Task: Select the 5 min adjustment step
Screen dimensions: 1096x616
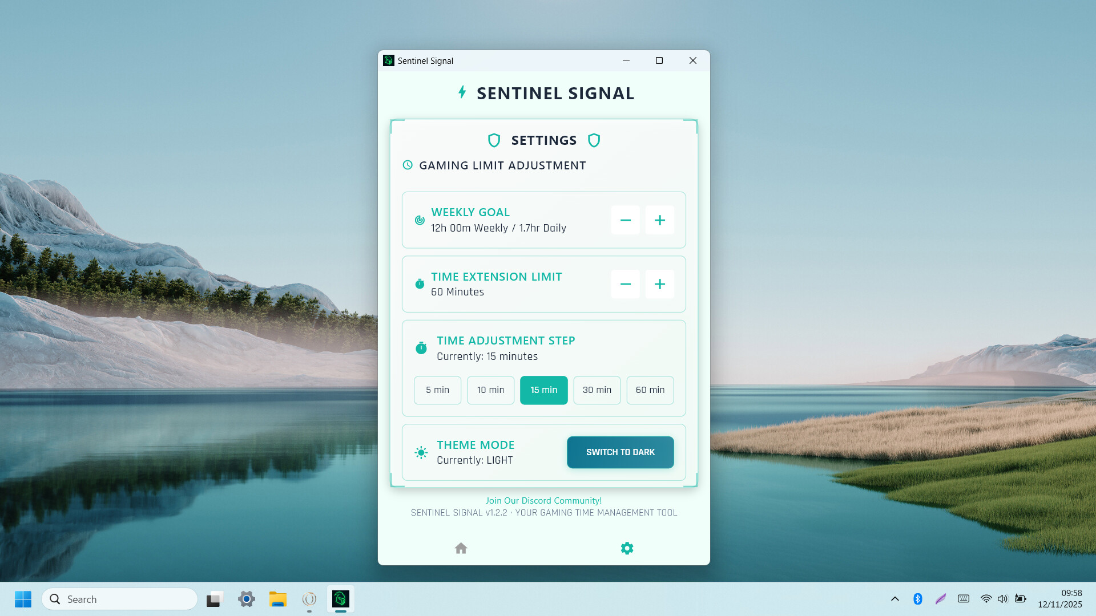Action: (437, 390)
